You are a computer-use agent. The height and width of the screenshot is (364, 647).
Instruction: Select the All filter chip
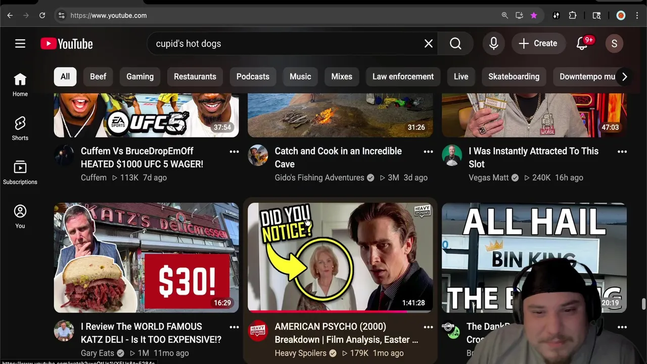pyautogui.click(x=65, y=76)
